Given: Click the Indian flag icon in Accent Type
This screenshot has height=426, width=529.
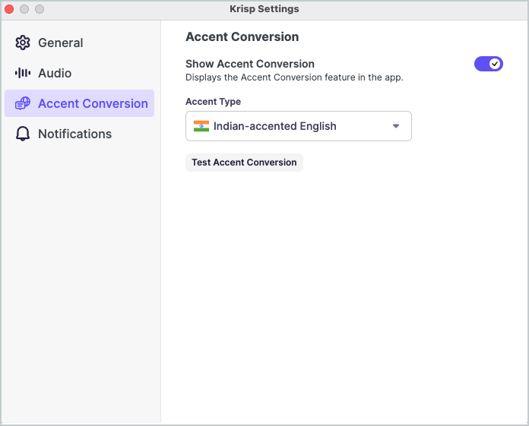Looking at the screenshot, I should 201,126.
